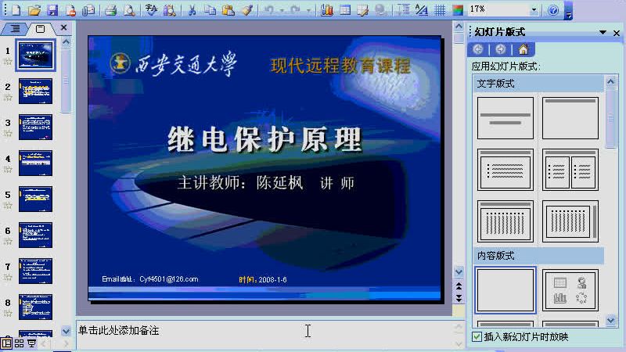
Task: Open Help with the question mark icon
Action: pos(553,10)
